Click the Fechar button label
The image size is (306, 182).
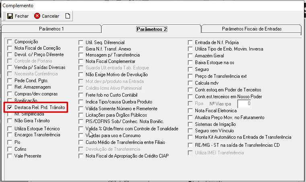click(x=22, y=16)
